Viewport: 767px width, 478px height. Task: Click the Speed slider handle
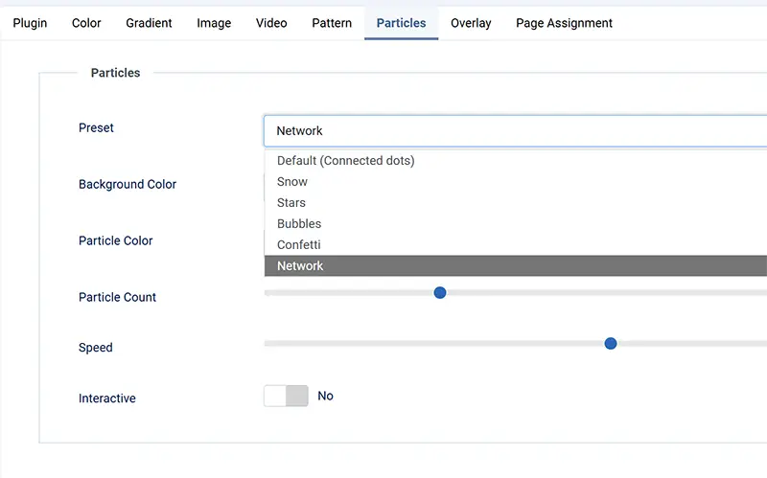tap(611, 343)
